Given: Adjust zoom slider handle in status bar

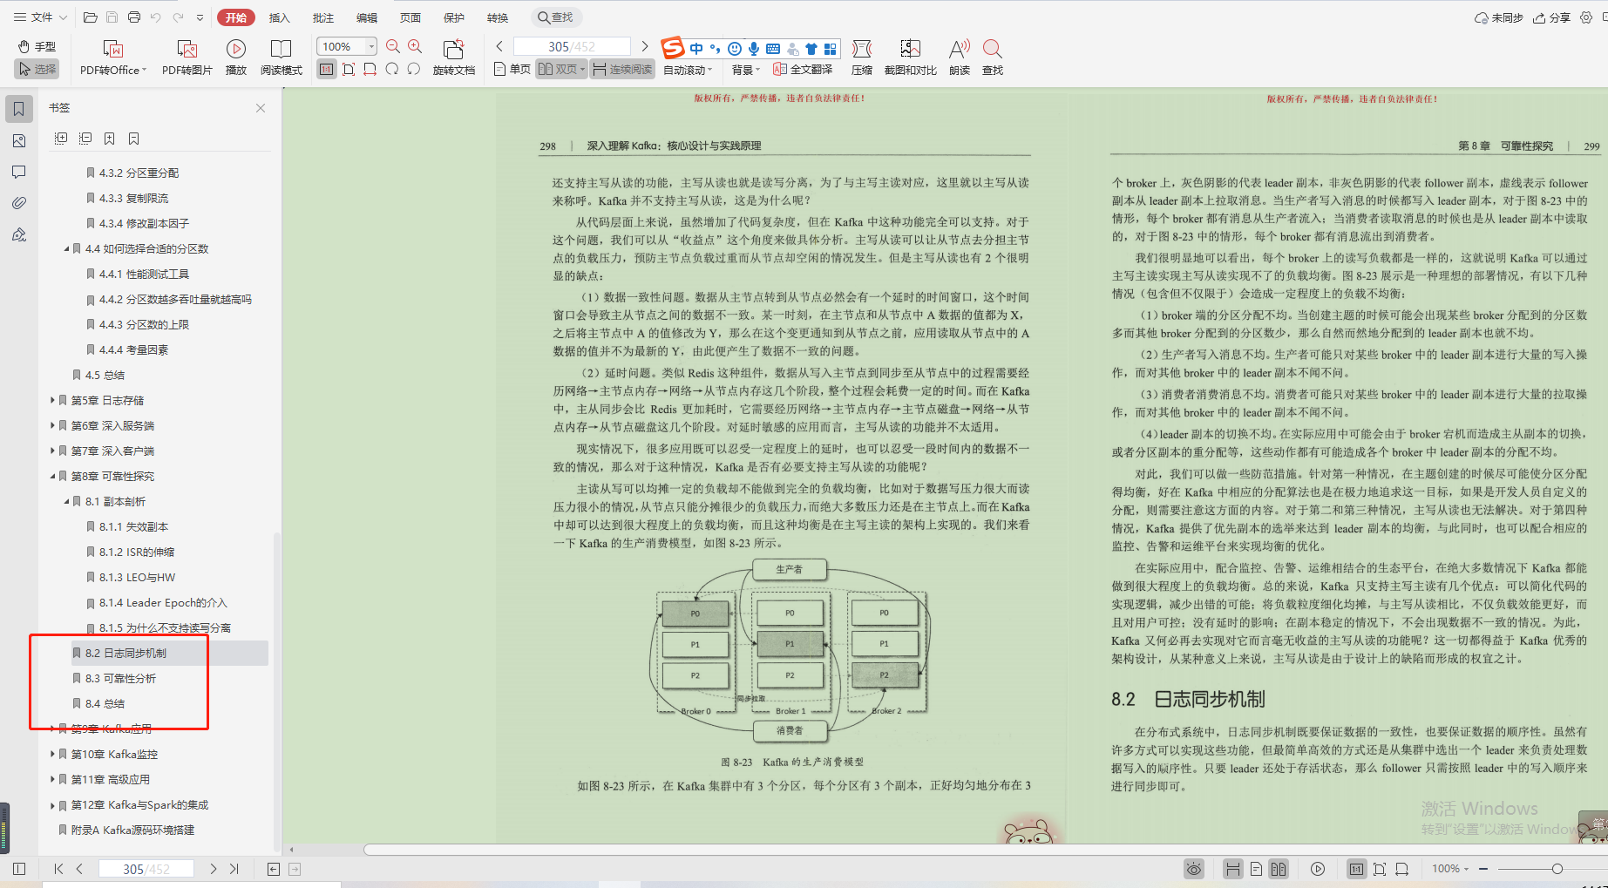Looking at the screenshot, I should tap(1557, 869).
